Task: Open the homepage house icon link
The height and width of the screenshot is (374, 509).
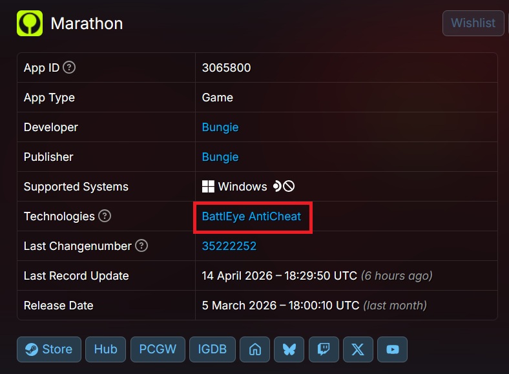Action: point(255,349)
